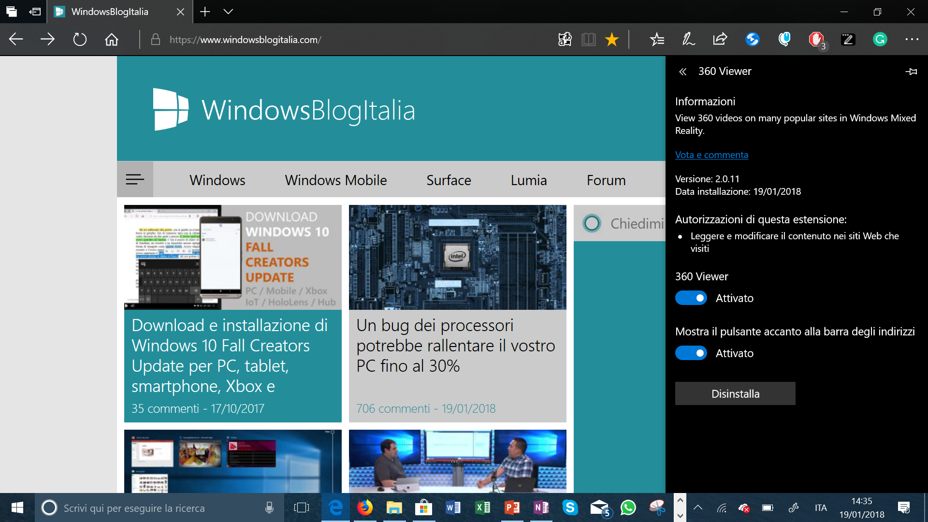Click the WindowsBlogItalia site logo

pos(284,110)
